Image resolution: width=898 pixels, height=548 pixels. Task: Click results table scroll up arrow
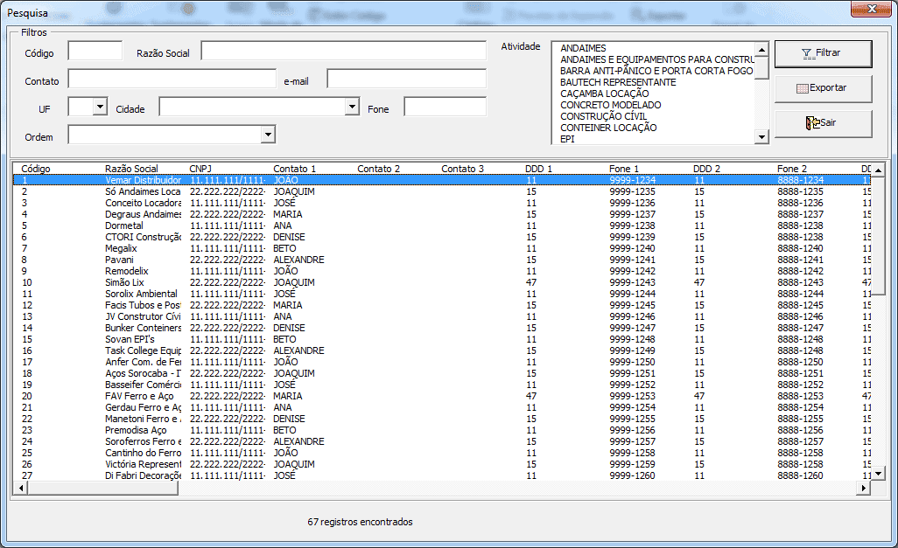tap(879, 170)
